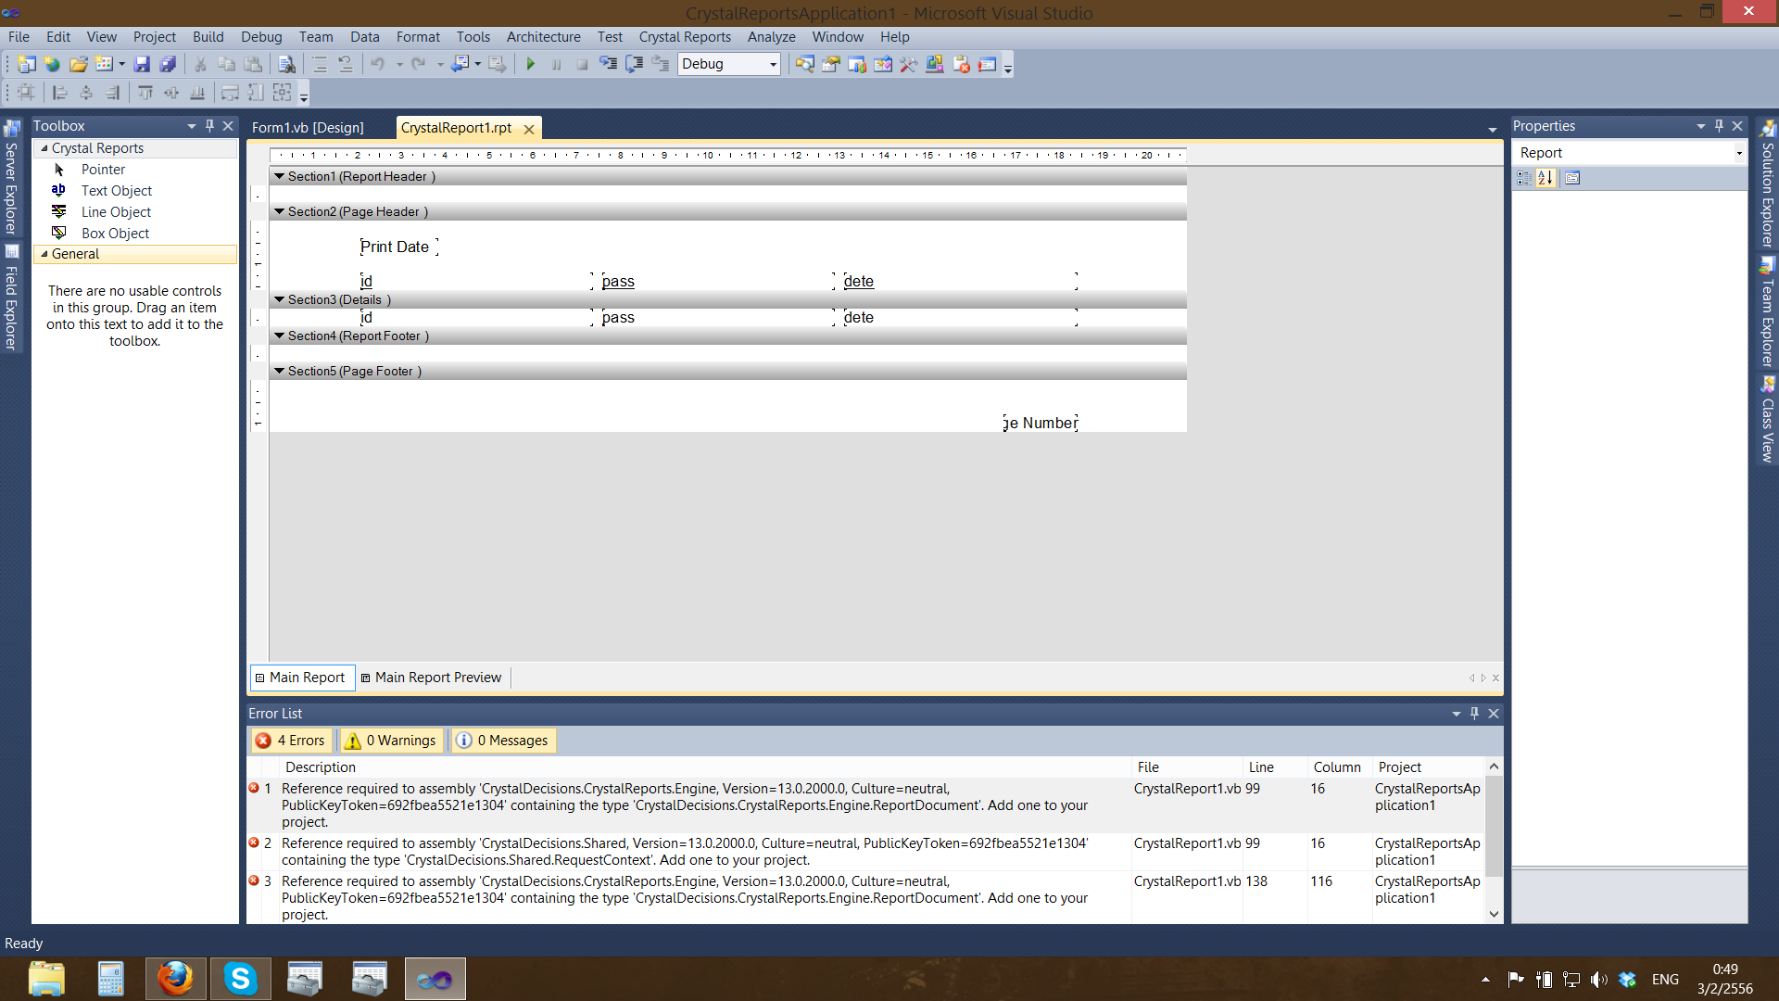The image size is (1779, 1001).
Task: Toggle auto-hide pin on Toolbox panel
Action: 209,126
